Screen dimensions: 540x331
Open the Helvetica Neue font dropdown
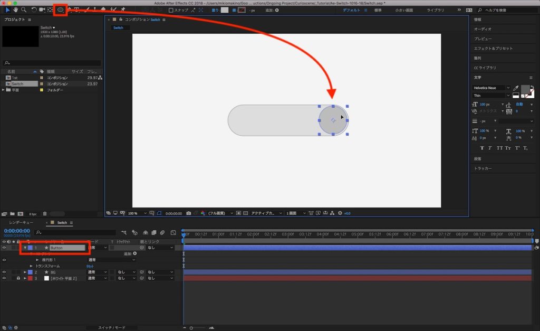[491, 88]
